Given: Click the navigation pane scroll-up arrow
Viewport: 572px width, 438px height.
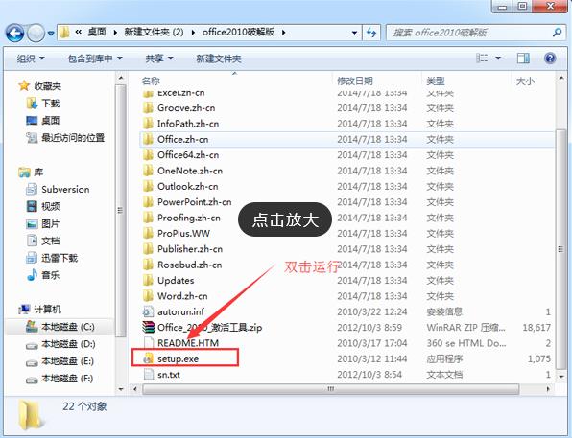Looking at the screenshot, I should click(x=121, y=78).
